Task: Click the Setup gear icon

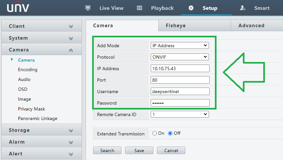Action: 191,8
